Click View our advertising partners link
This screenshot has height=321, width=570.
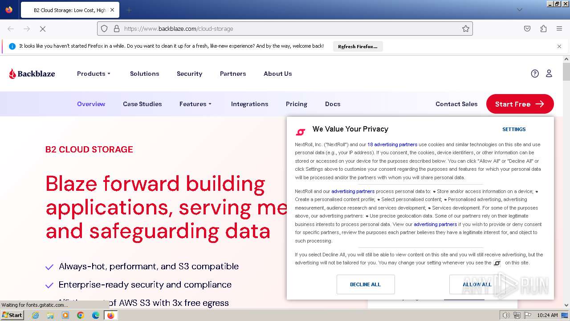(x=435, y=224)
